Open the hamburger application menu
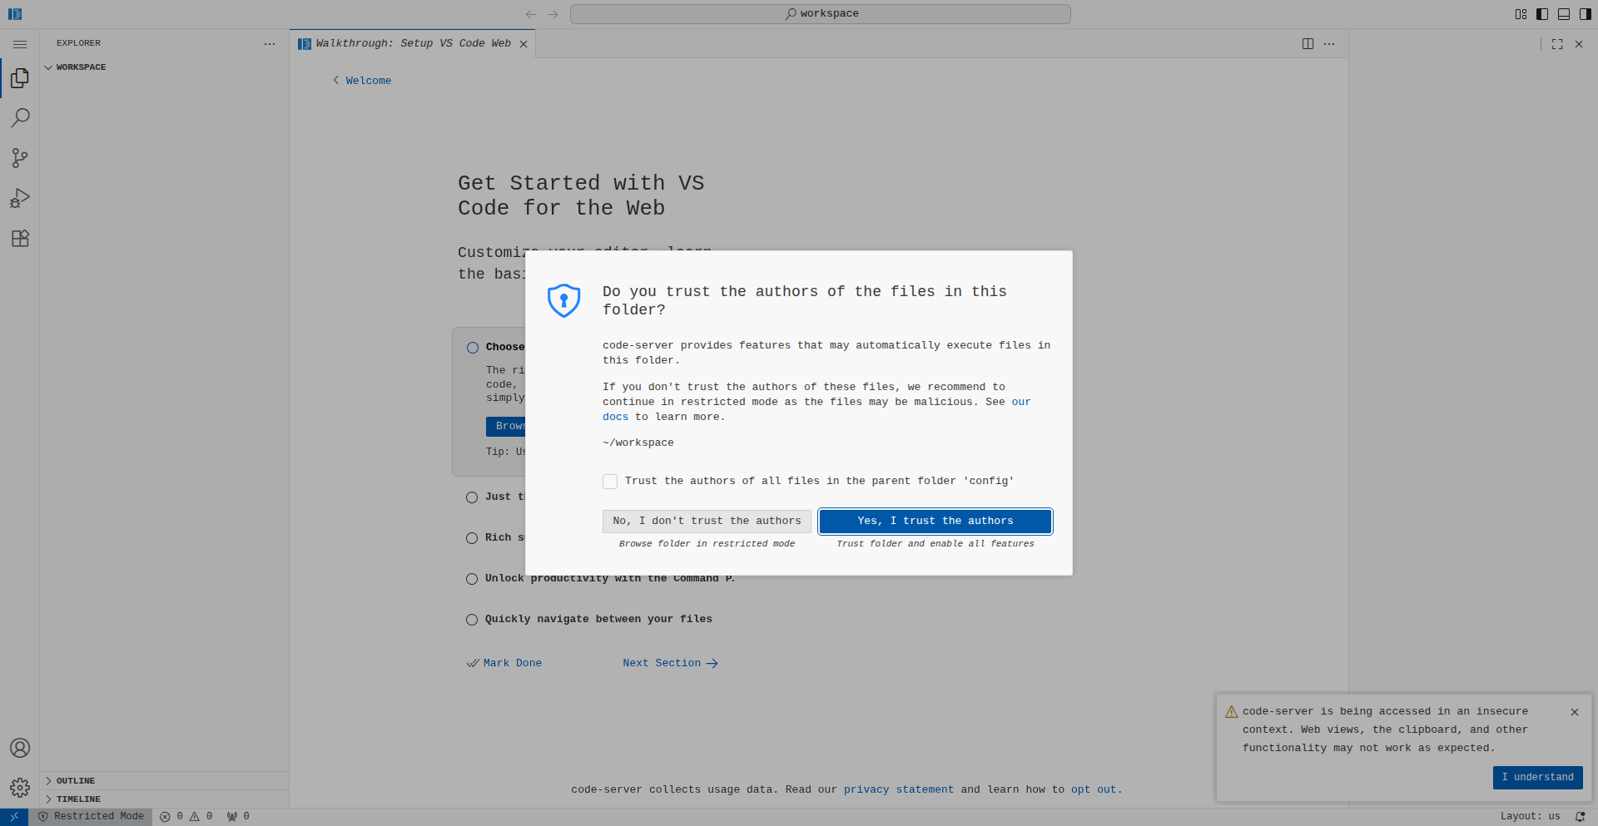 tap(20, 44)
